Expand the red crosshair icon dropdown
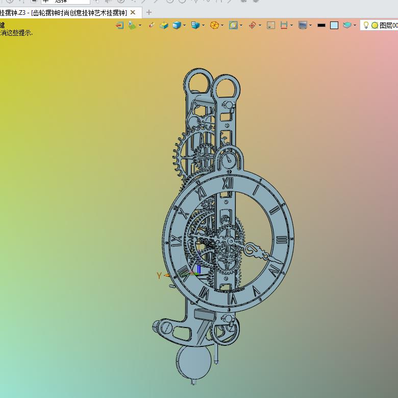398x398 pixels. 260,26
